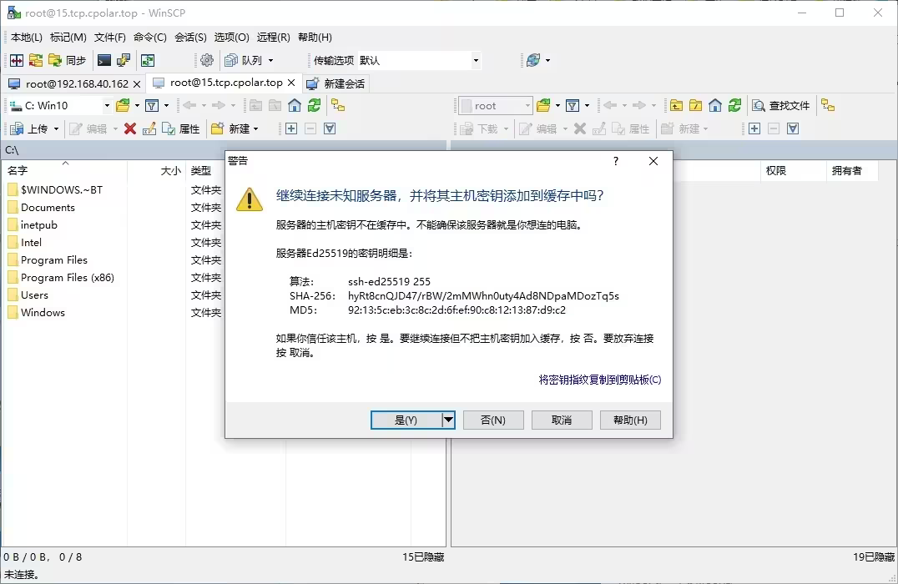Close the warning dialog with X

(653, 161)
